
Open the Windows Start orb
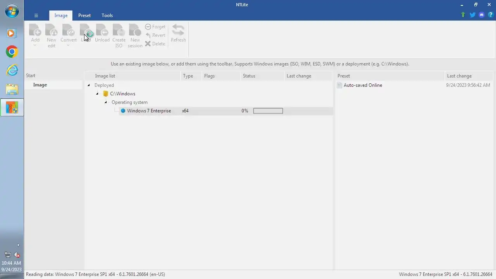(x=12, y=11)
